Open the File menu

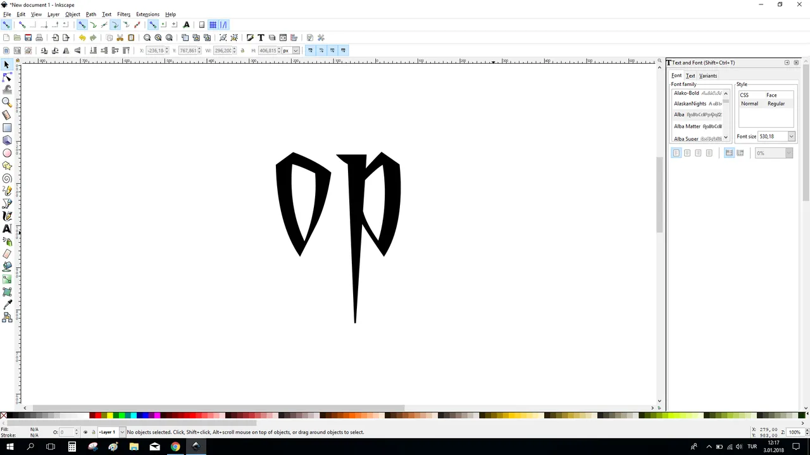pyautogui.click(x=7, y=14)
